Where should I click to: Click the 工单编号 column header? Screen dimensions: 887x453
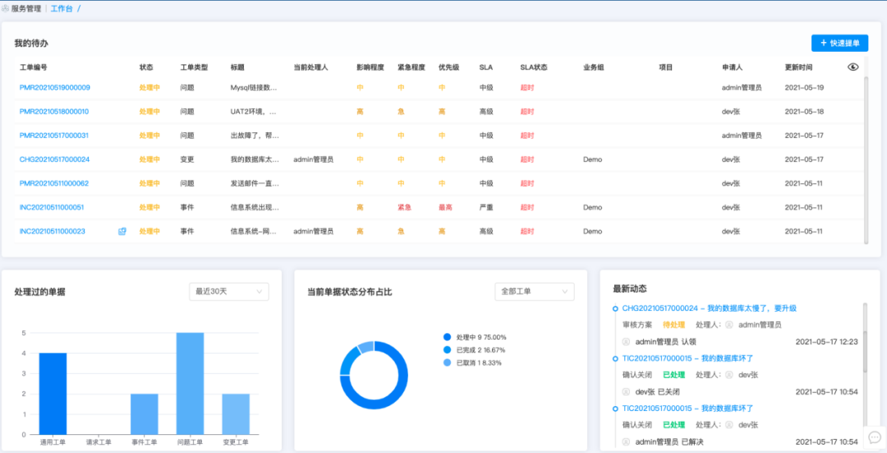tap(34, 67)
